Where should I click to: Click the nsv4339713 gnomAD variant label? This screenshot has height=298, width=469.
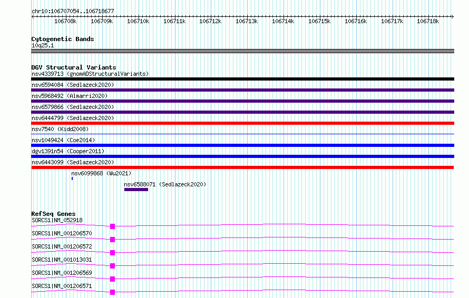(90, 74)
